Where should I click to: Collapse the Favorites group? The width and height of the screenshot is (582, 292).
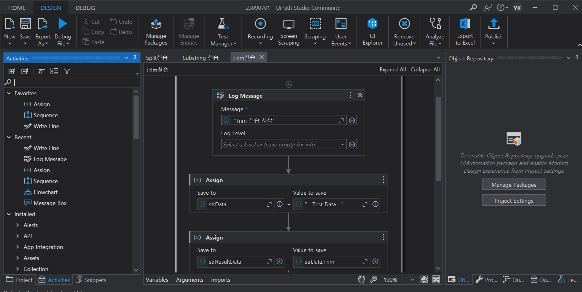click(x=9, y=93)
